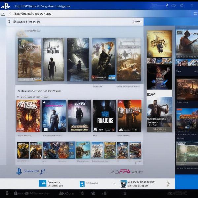198x198 pixels.
Task: Click the checkmark icon in the top header
Action: [167, 5]
